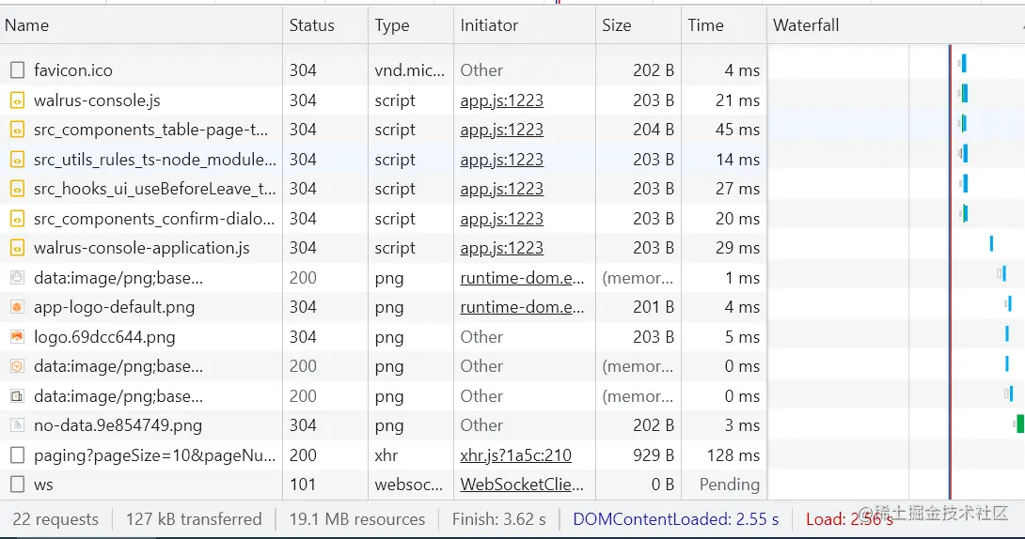Click the logo.69dcc644.png image icon
This screenshot has height=539, width=1025.
18,337
